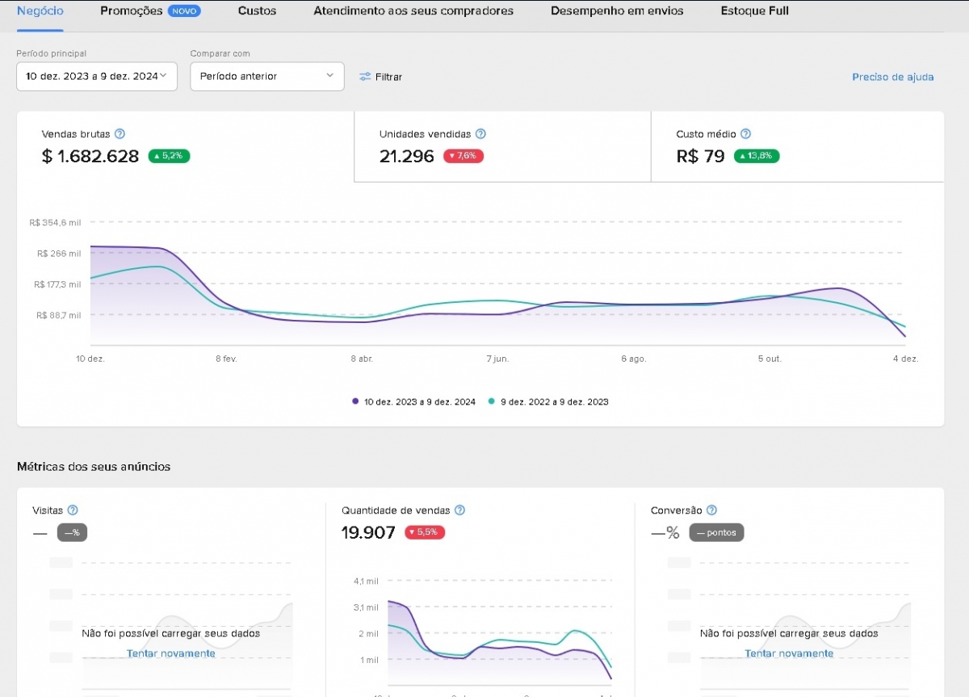Click the "3,1 mil" axis label
Viewport: 969px width, 697px height.
(366, 607)
